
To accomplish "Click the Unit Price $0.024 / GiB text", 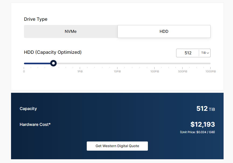I will pos(197,132).
